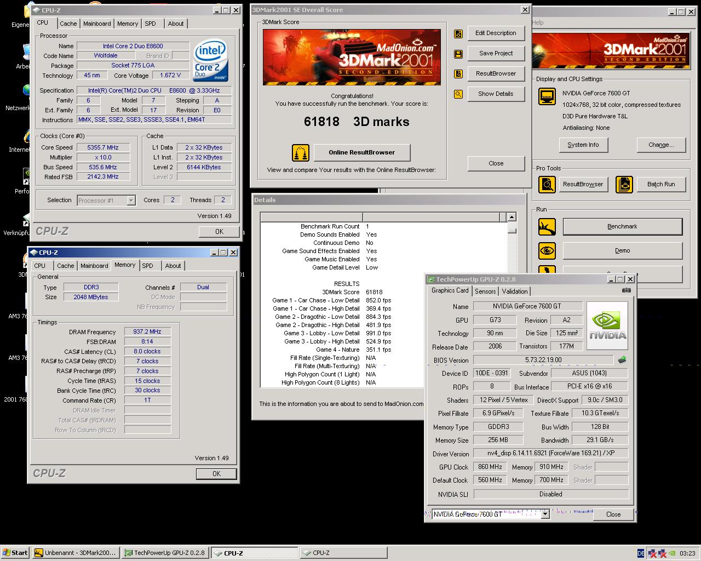Screen dimensions: 701x561
Task: Click the CPU Core Speed value field
Action: click(103, 147)
